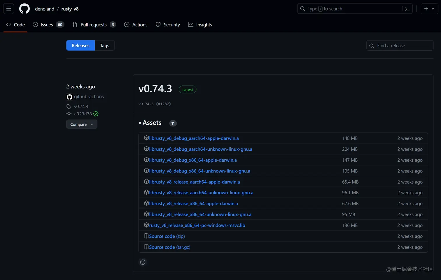Click package icon for debug x86_64-apple-darwin asset
Image resolution: width=441 pixels, height=280 pixels.
click(x=146, y=160)
